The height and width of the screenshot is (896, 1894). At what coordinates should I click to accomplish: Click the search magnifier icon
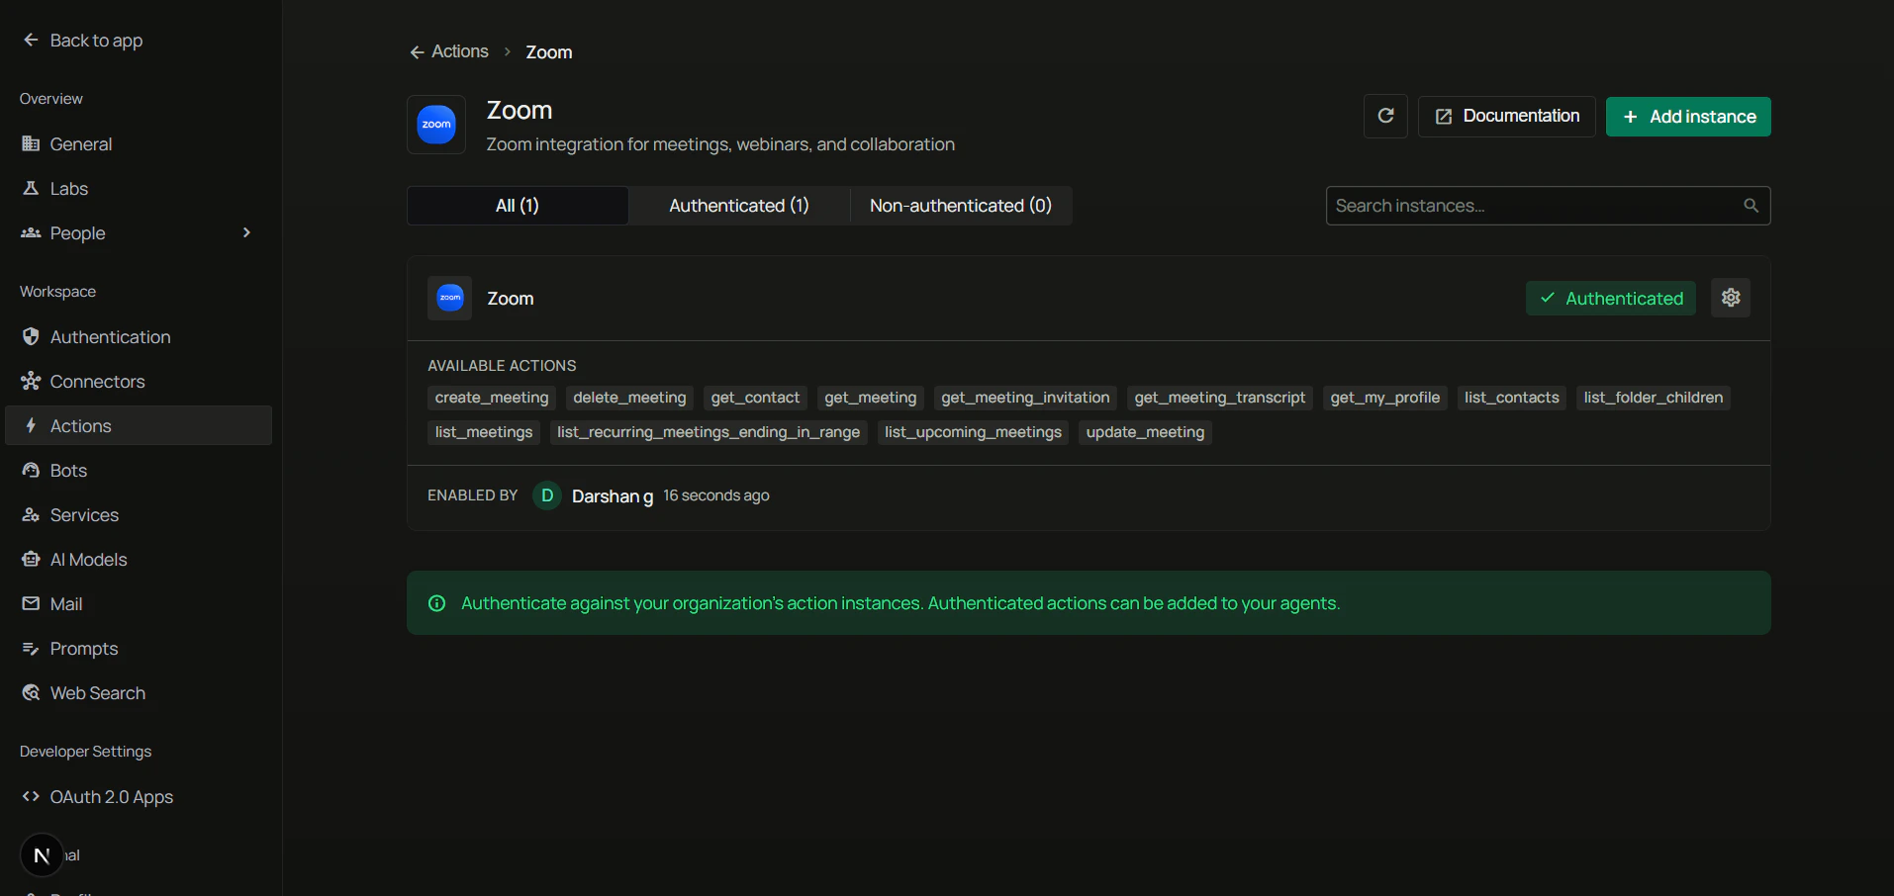point(1751,206)
